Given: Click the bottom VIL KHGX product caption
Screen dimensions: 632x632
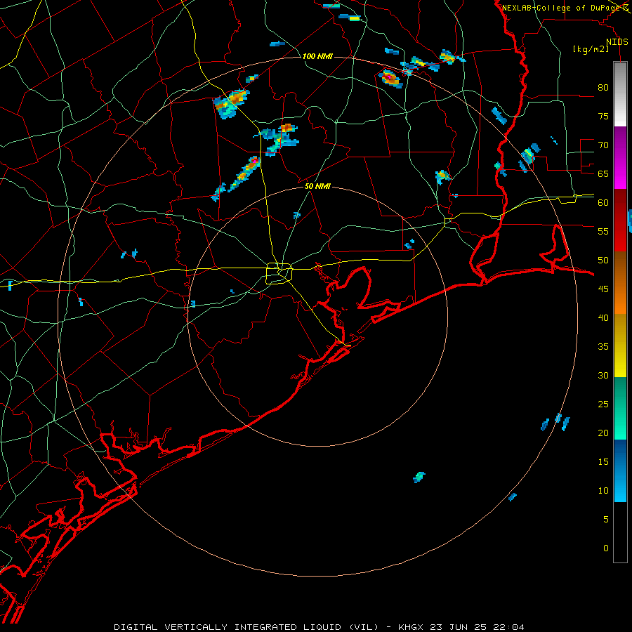Looking at the screenshot, I should (320, 627).
